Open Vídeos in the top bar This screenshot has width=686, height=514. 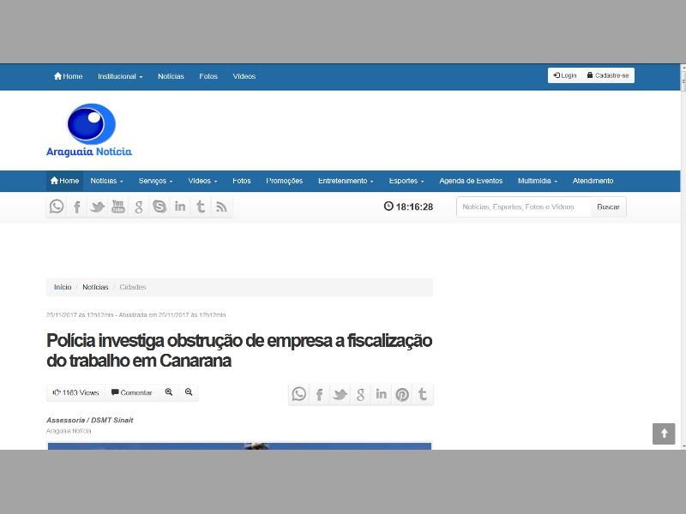[244, 76]
